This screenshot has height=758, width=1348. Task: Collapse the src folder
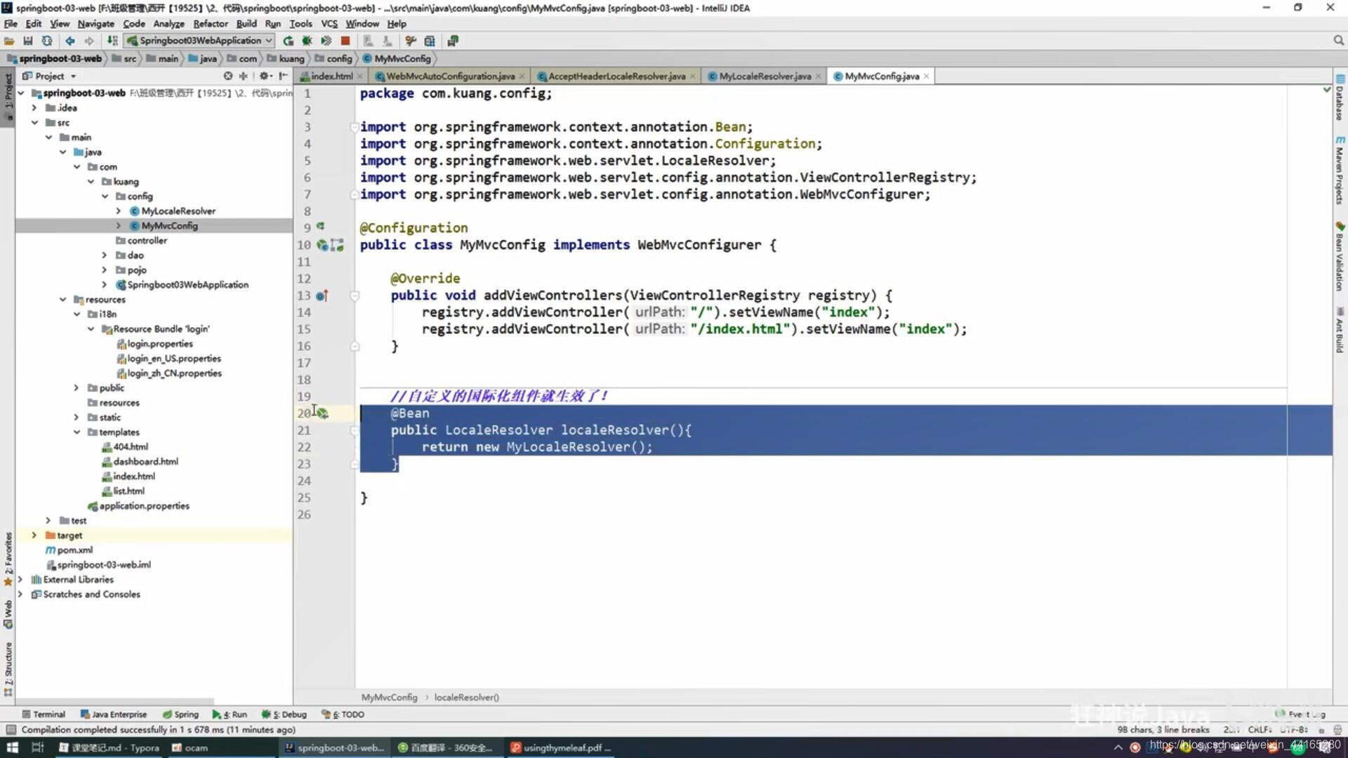(x=34, y=122)
